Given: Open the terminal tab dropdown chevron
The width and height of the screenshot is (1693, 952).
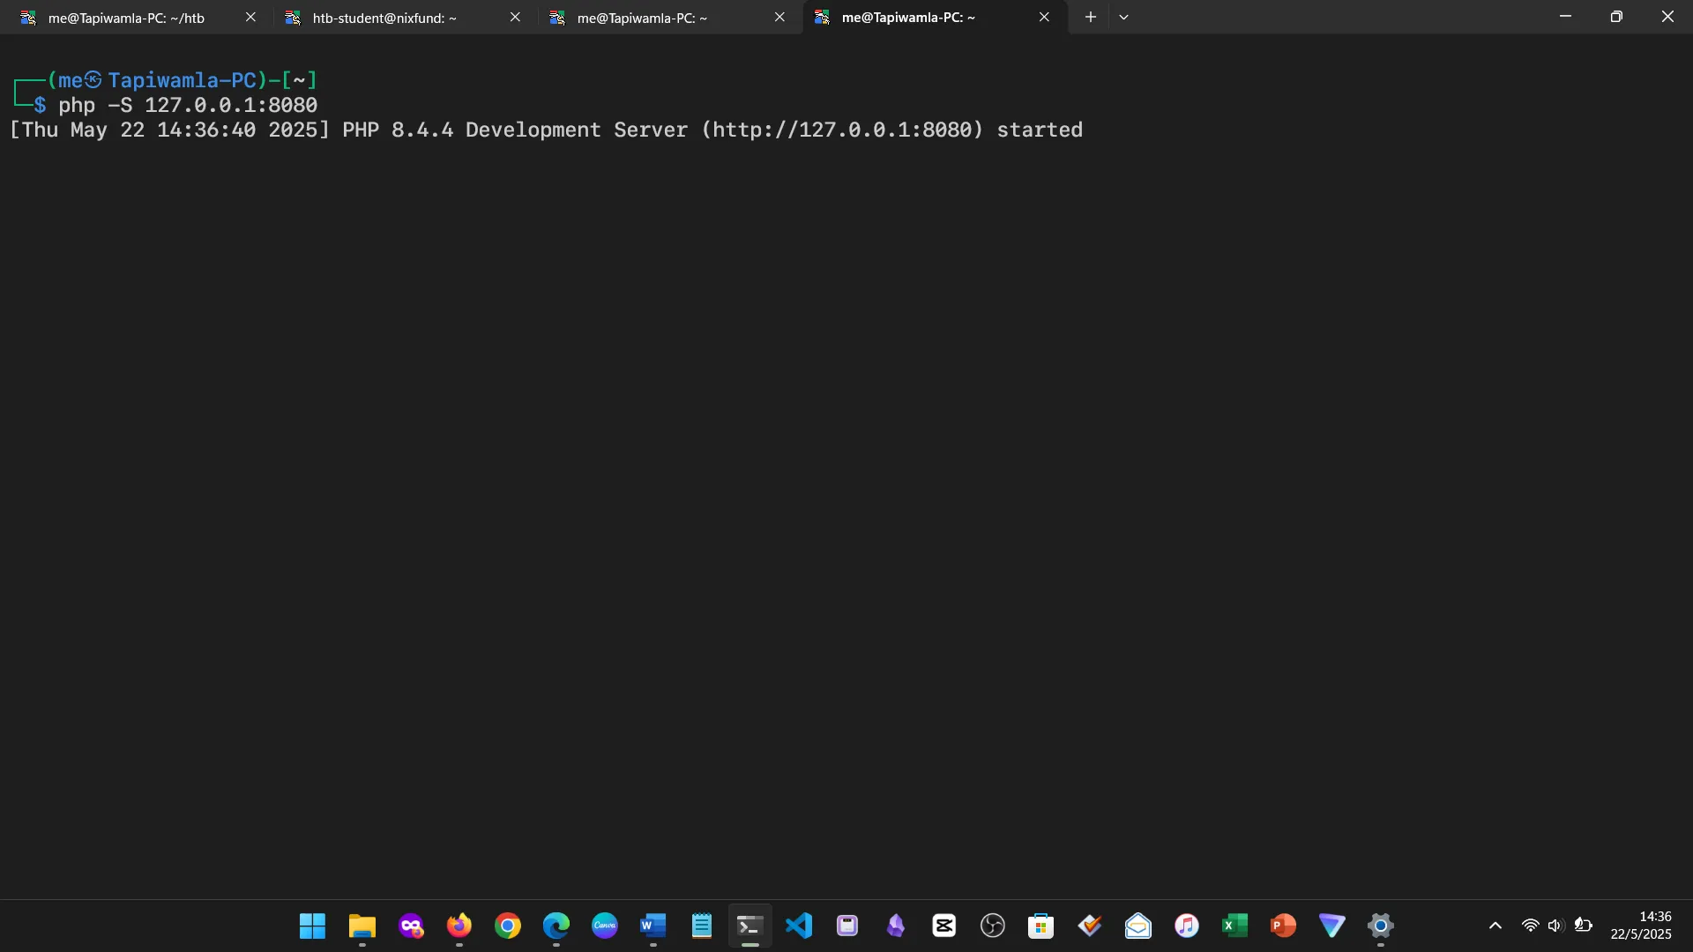Looking at the screenshot, I should (x=1124, y=17).
